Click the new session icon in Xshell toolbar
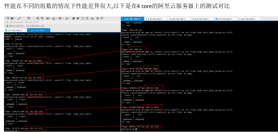 8,18
